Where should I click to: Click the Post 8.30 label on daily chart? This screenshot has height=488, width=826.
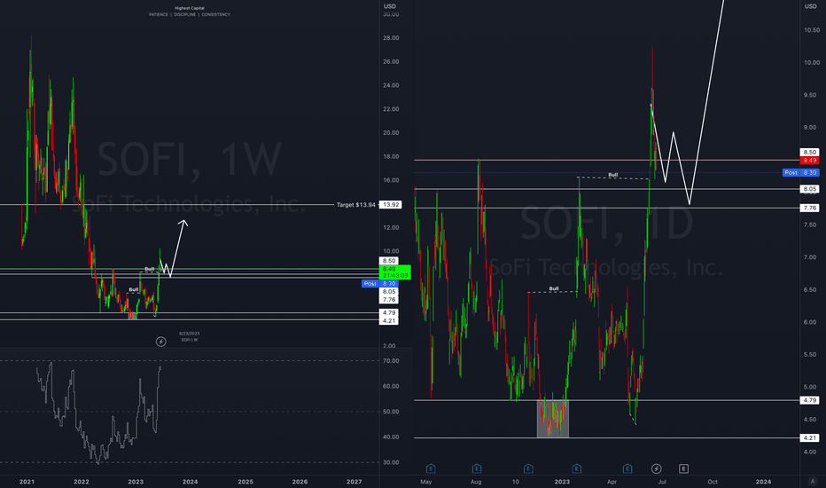pos(800,172)
